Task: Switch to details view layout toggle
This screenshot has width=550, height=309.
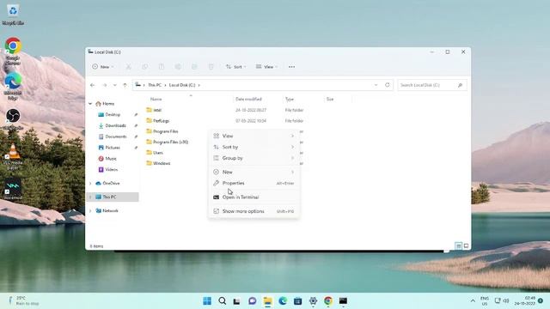Action: (458, 246)
